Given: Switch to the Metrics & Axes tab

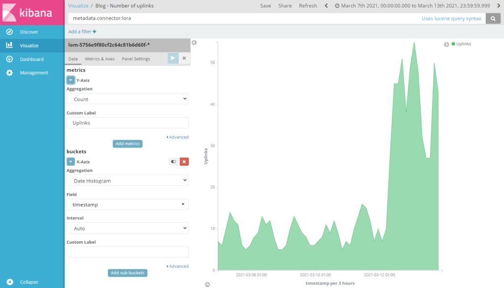Looking at the screenshot, I should click(x=99, y=59).
